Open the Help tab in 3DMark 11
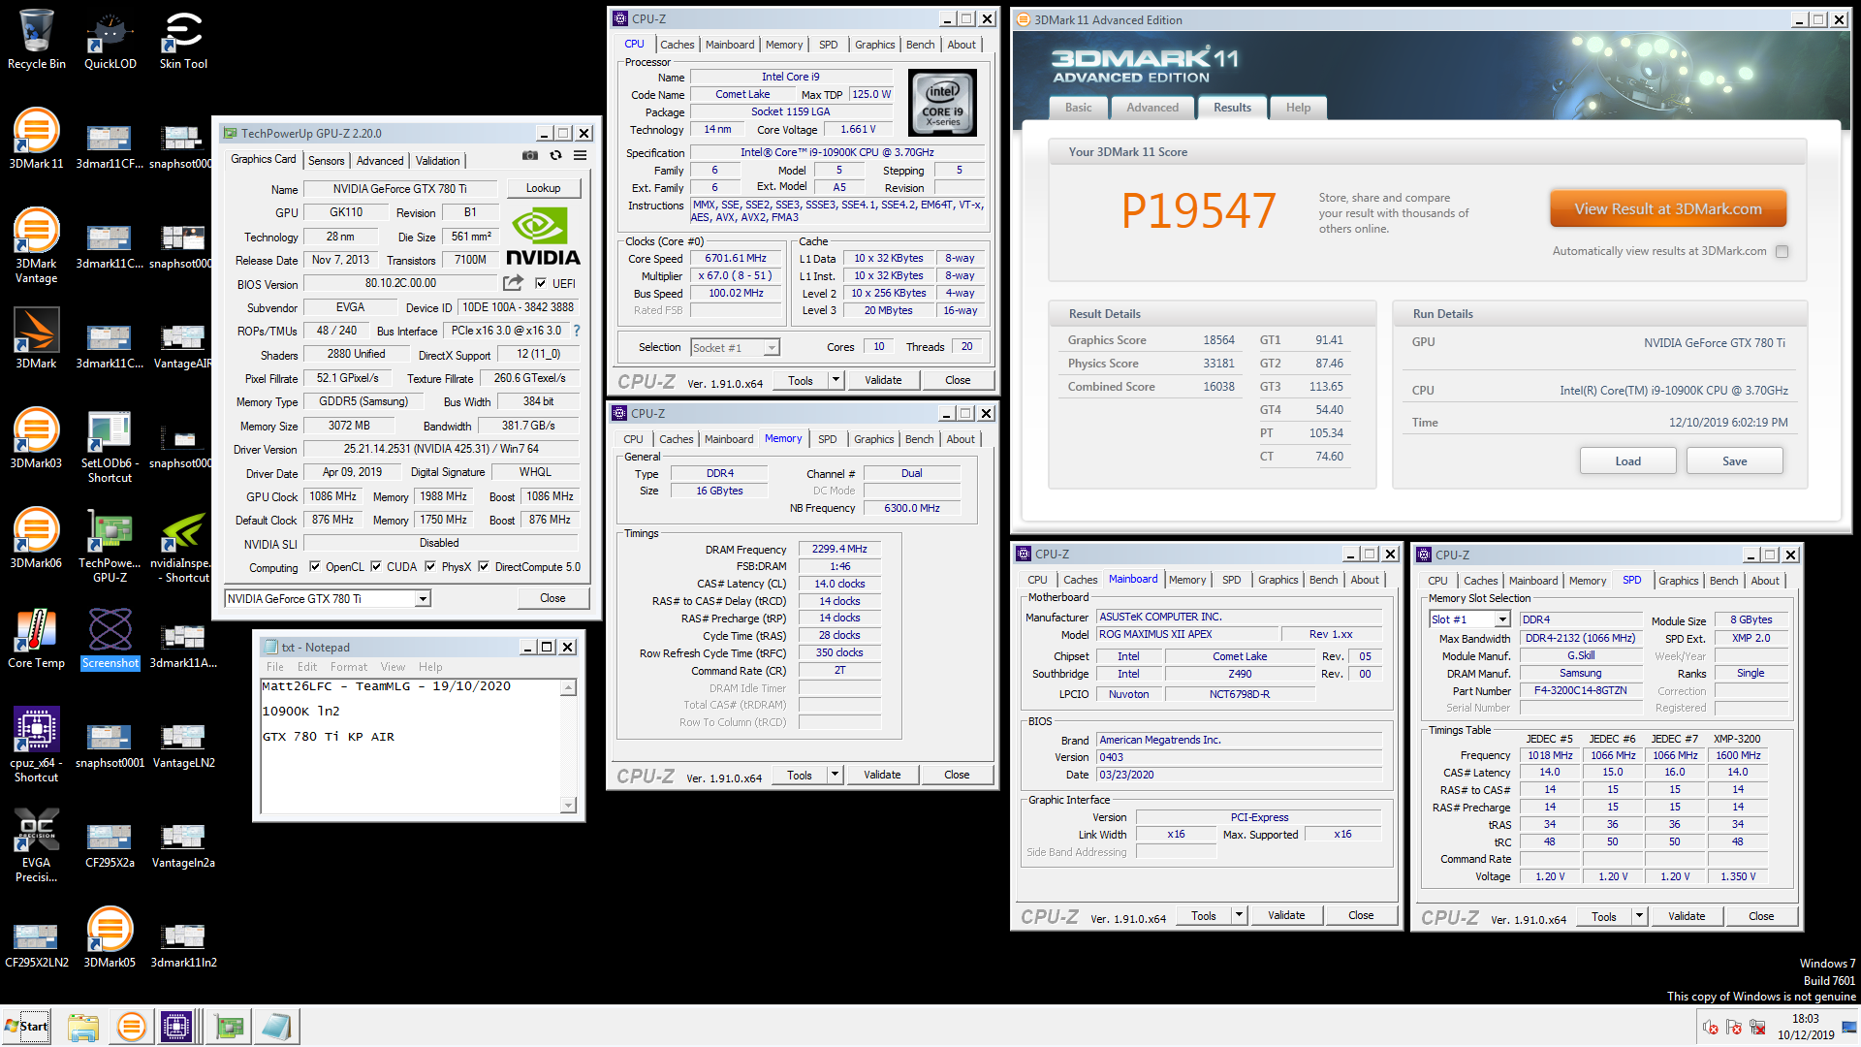Image resolution: width=1861 pixels, height=1047 pixels. click(x=1298, y=108)
